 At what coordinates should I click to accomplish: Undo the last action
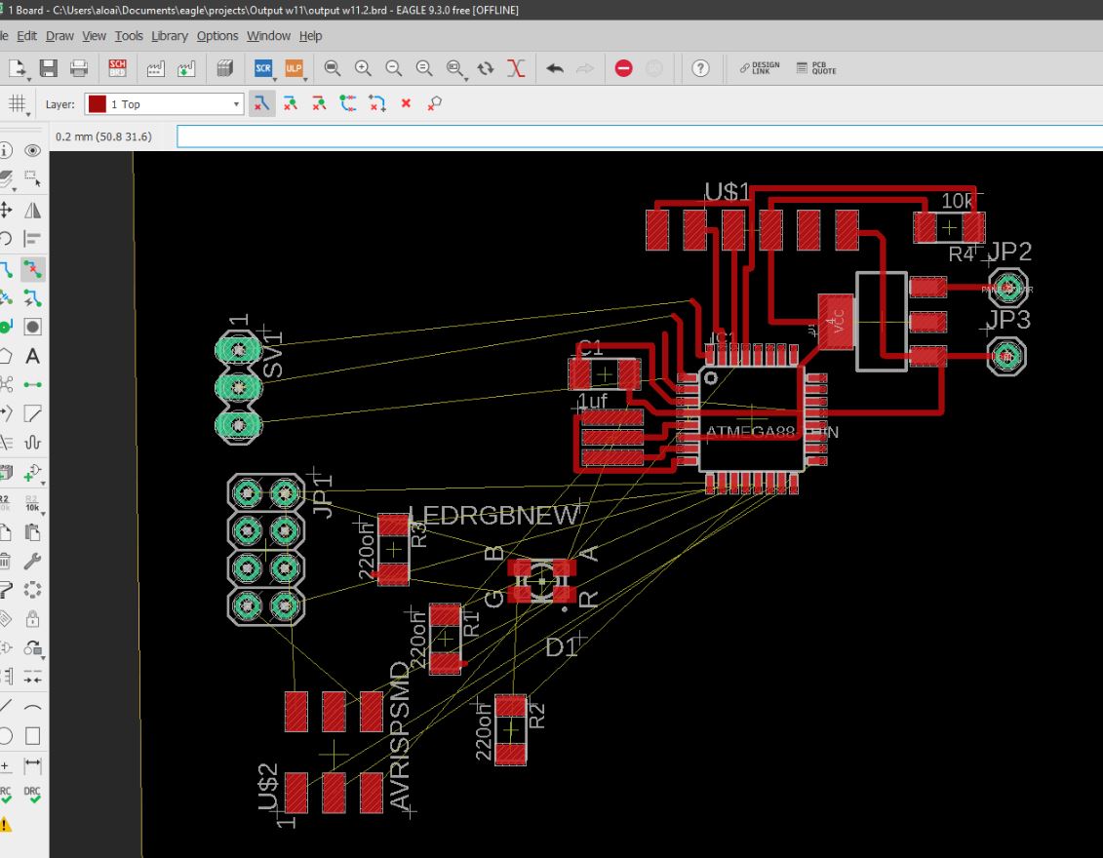[554, 68]
